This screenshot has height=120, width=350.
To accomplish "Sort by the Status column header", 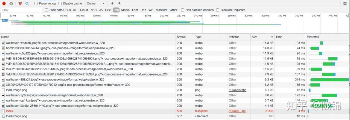I will [x=185, y=37].
